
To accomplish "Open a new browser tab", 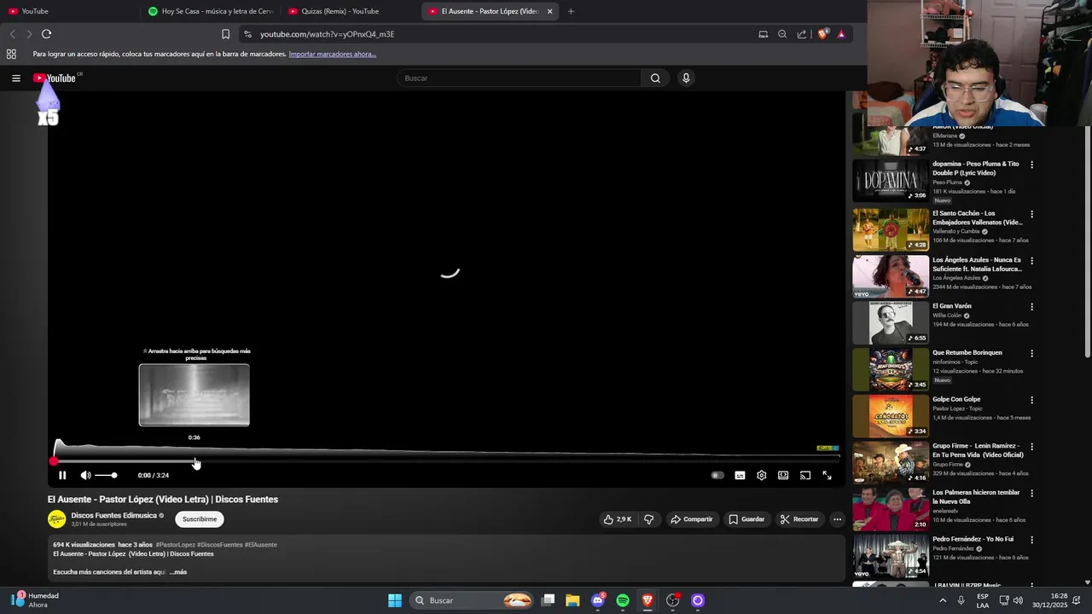I will (571, 11).
